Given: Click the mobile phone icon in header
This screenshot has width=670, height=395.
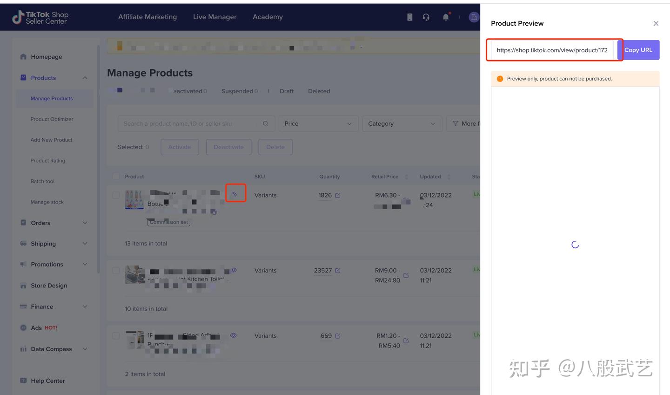Looking at the screenshot, I should (x=409, y=17).
